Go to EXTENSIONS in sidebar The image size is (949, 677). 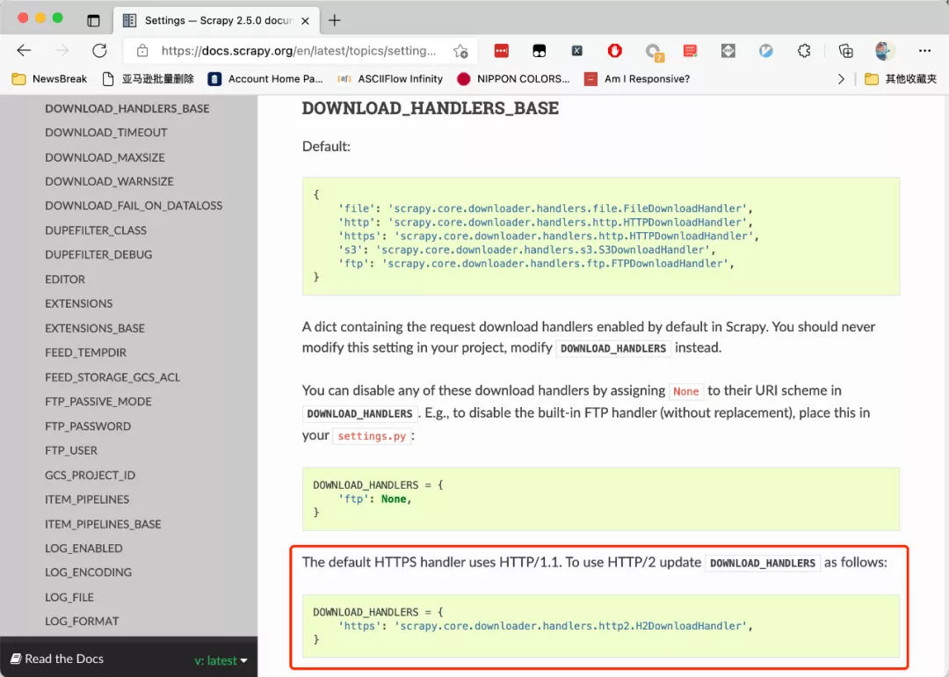coord(79,304)
